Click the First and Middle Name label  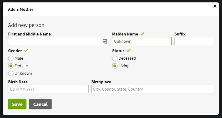click(x=29, y=34)
